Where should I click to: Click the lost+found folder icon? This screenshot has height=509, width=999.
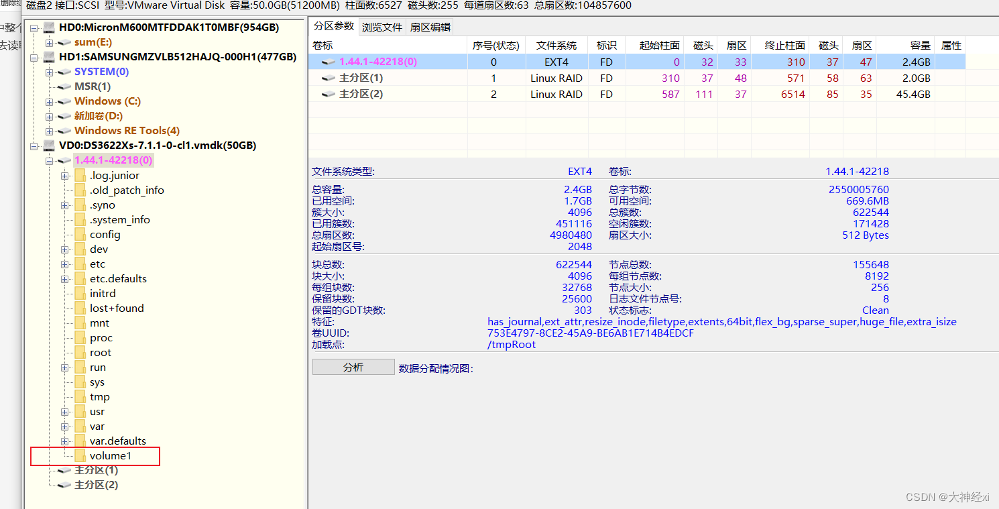tap(80, 308)
